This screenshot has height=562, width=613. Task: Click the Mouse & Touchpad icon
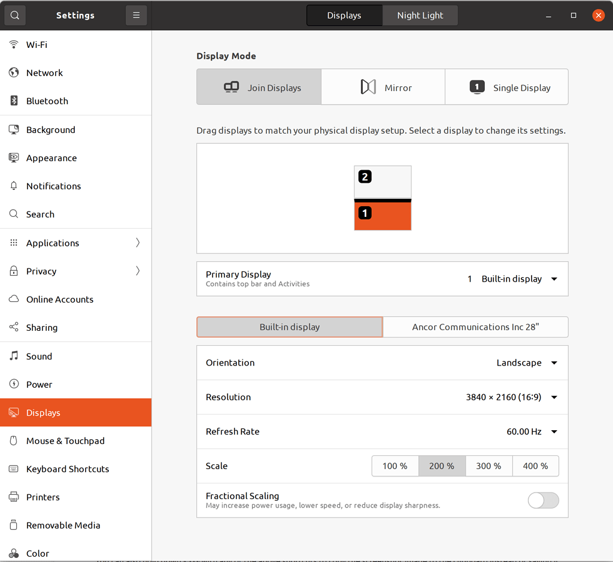14,441
